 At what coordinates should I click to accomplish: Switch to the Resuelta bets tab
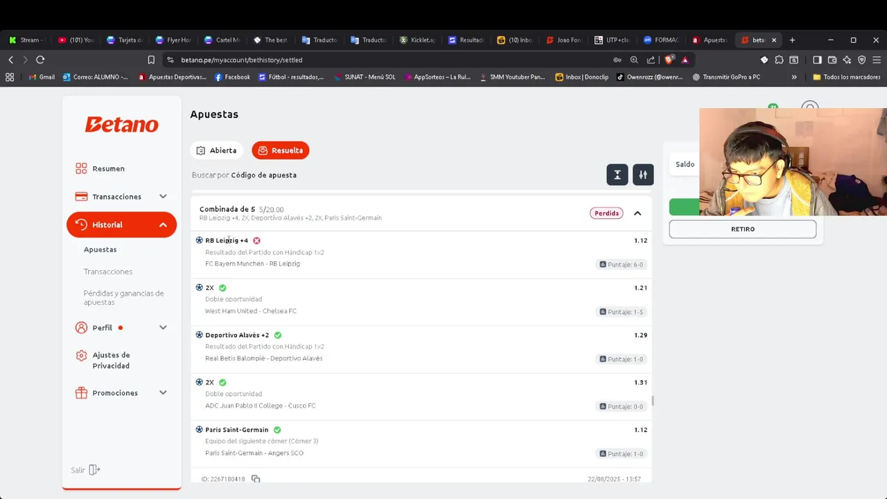281,150
